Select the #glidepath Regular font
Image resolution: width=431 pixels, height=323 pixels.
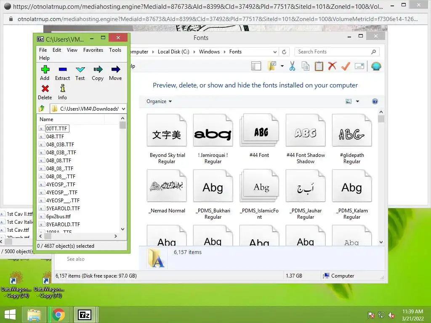pyautogui.click(x=352, y=139)
